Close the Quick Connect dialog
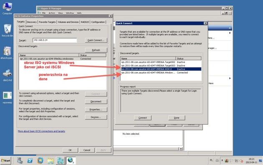The height and width of the screenshot is (165, 263). point(205,23)
